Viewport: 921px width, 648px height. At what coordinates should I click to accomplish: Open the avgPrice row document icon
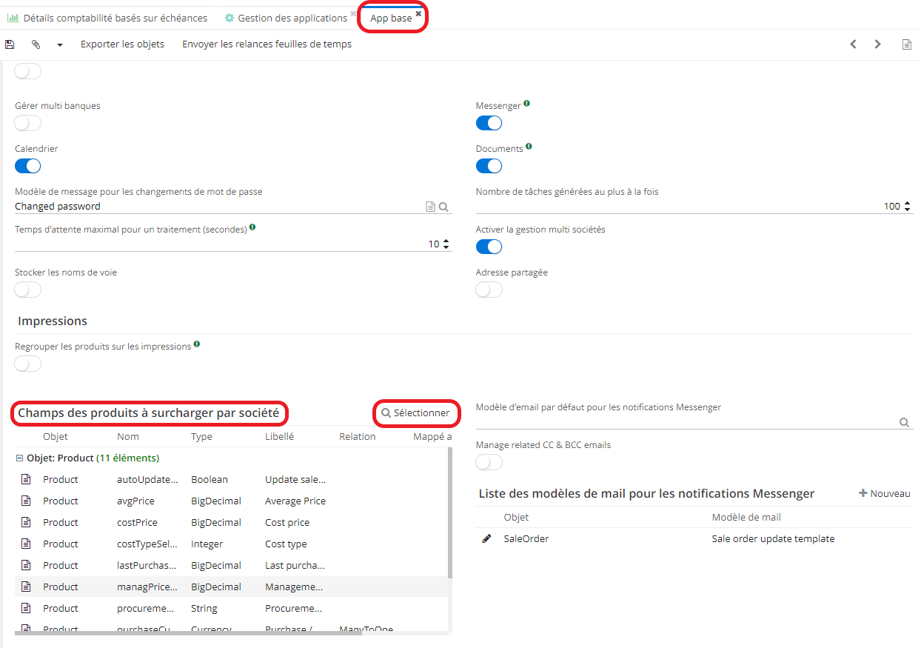(26, 501)
